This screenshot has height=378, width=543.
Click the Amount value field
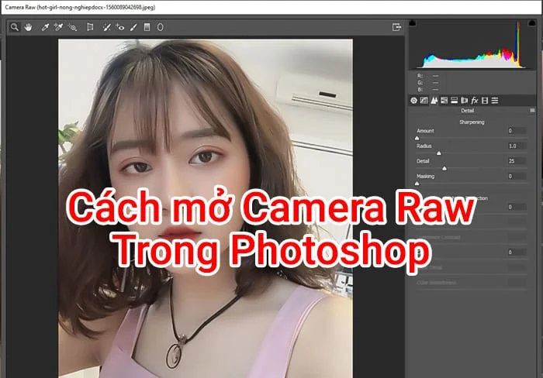click(x=517, y=131)
